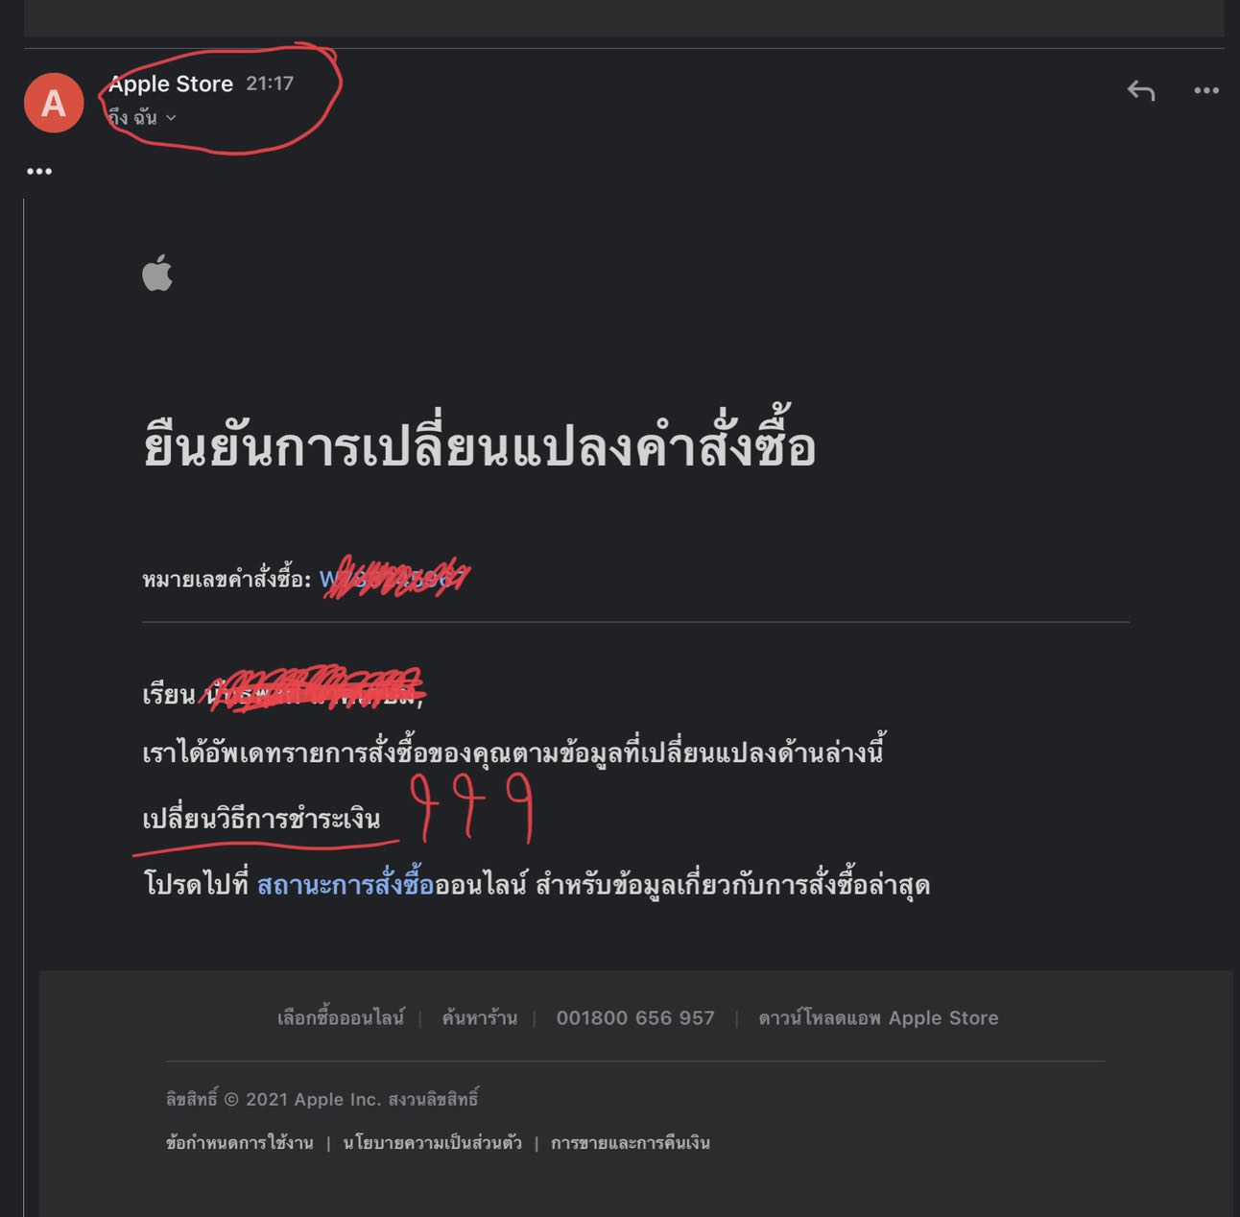Screen dimensions: 1240x1217
Task: Click the ยืนยันการเปลี่ยนแปลงคำสั่งซื้อ heading
Action: point(479,444)
